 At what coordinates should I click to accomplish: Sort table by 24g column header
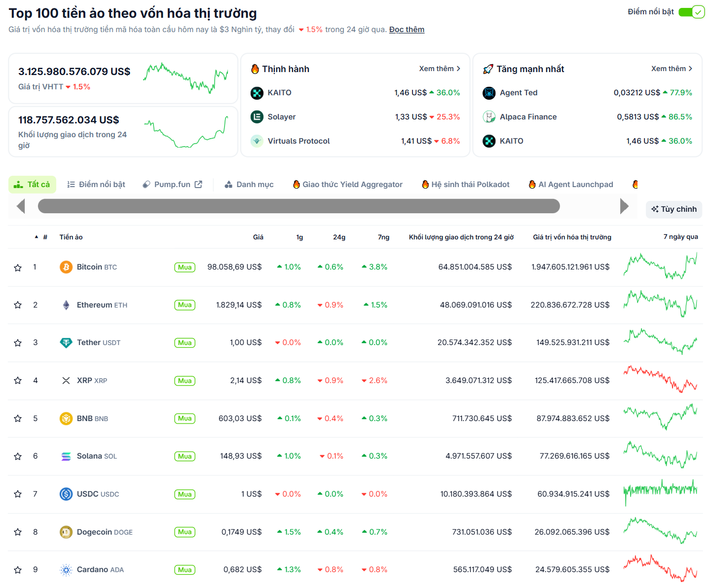coord(339,237)
